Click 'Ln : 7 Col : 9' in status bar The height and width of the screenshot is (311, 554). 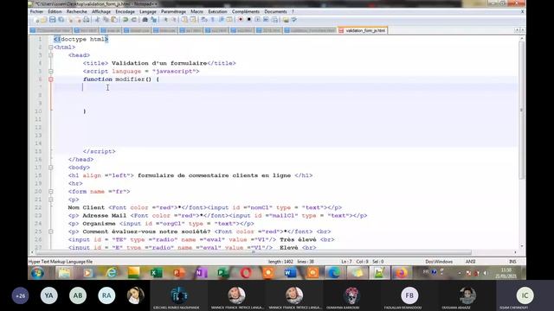(x=355, y=262)
